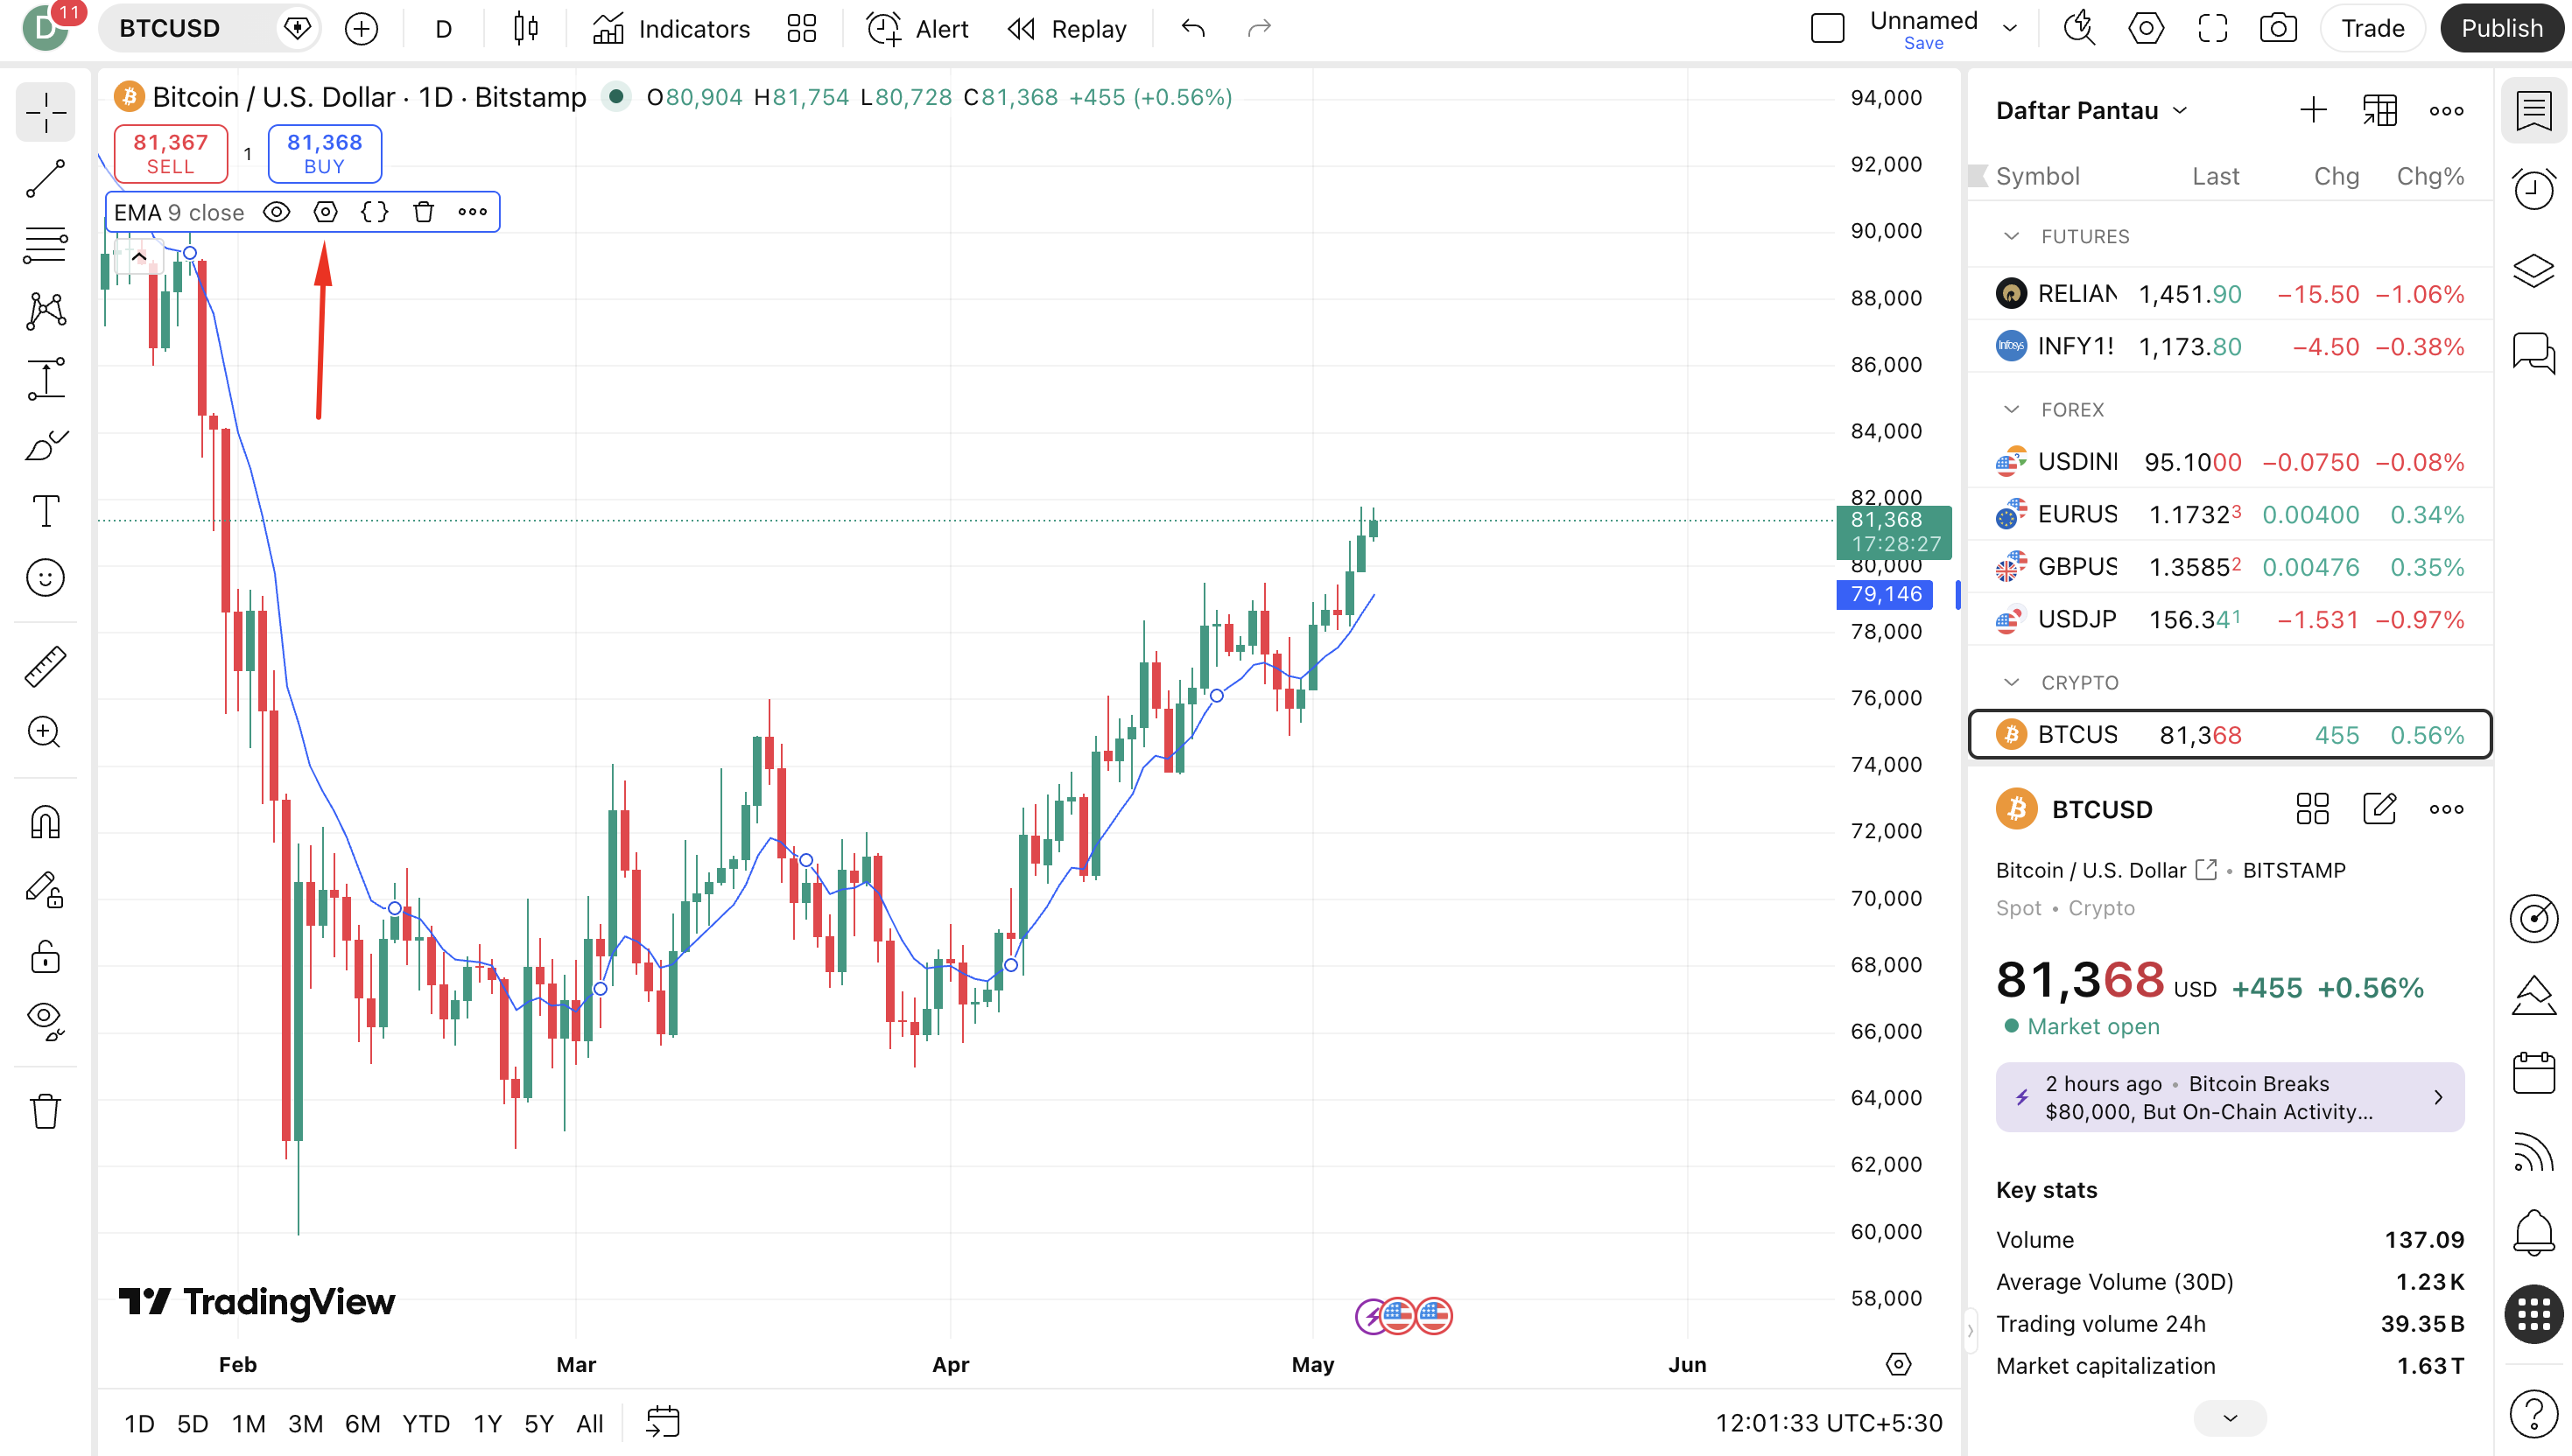Image resolution: width=2572 pixels, height=1456 pixels.
Task: Open the emoji icons tool
Action: pos(45,578)
